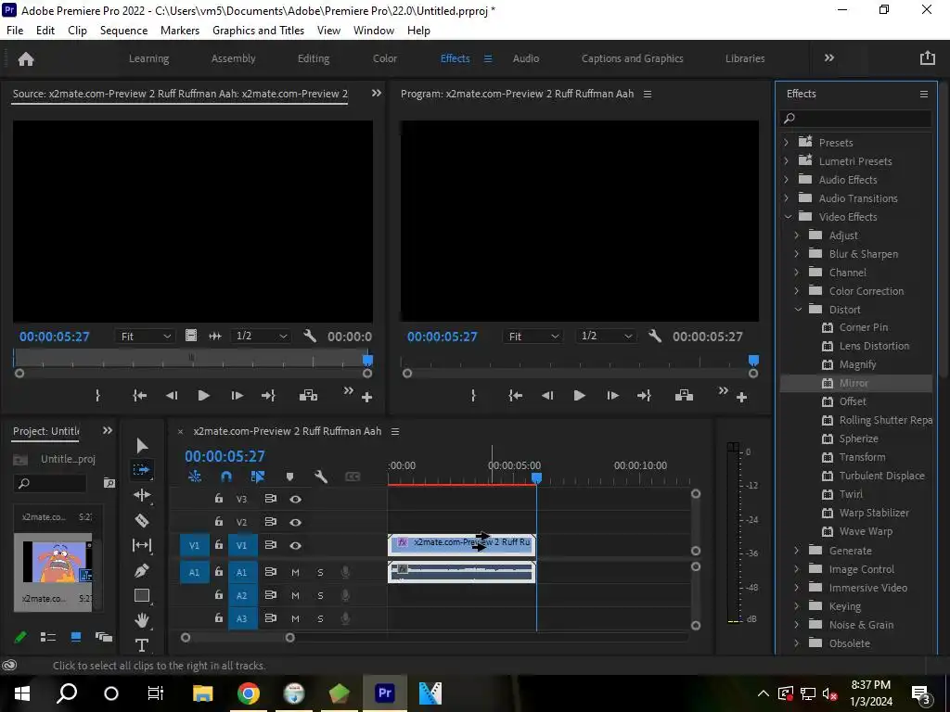Go to In point in Source monitor

point(140,396)
